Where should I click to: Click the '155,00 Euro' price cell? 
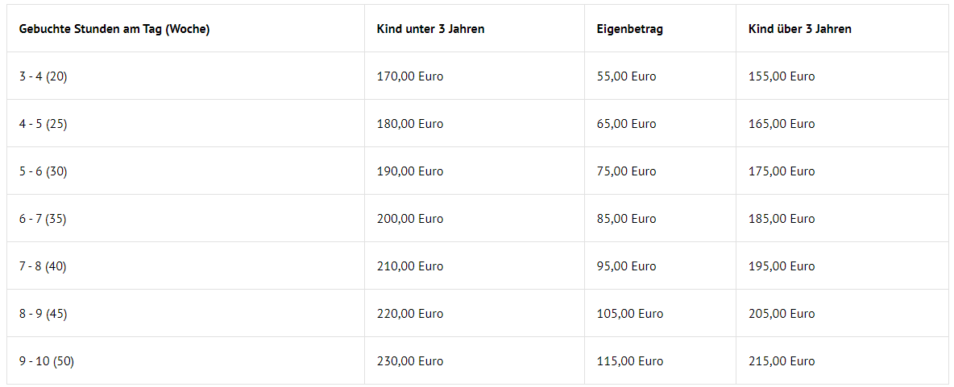point(782,76)
